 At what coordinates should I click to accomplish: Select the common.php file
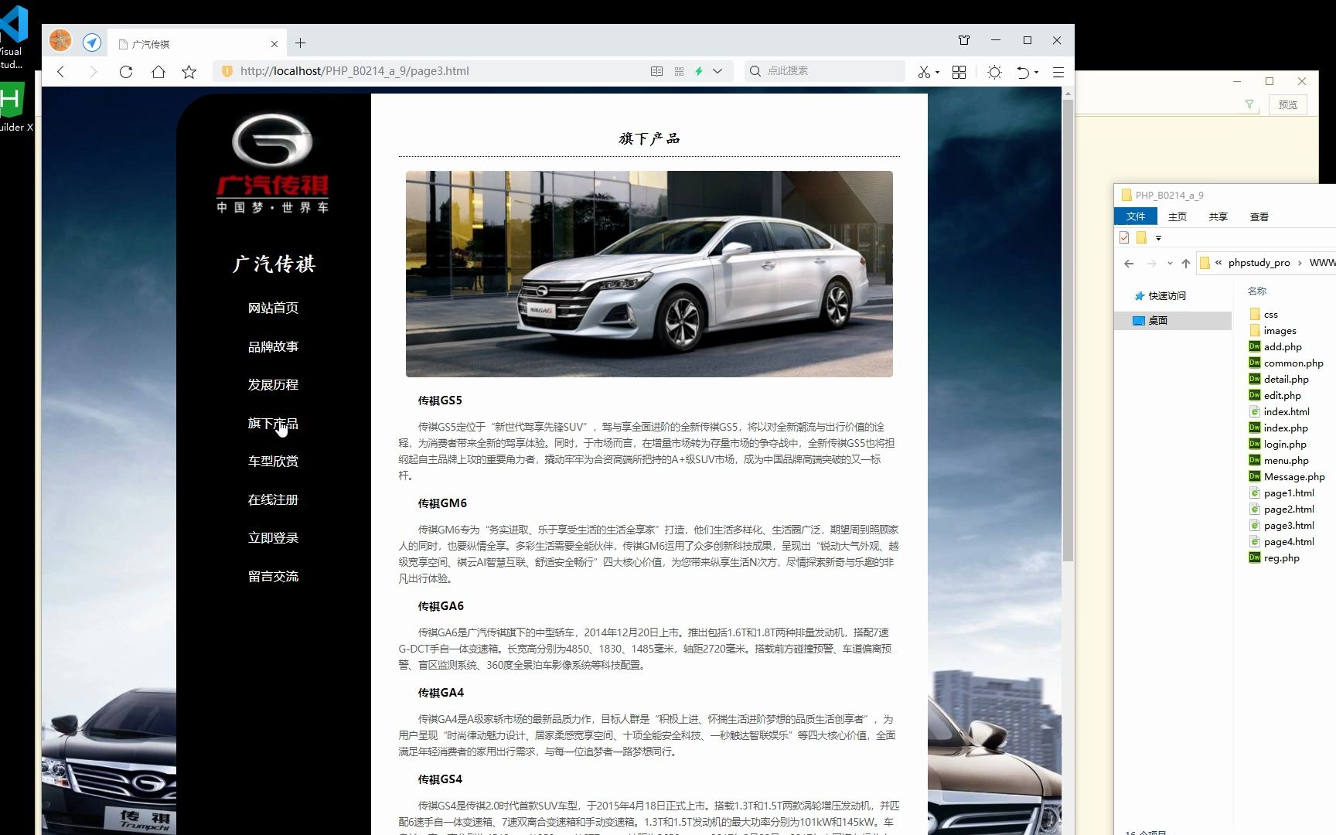point(1287,363)
